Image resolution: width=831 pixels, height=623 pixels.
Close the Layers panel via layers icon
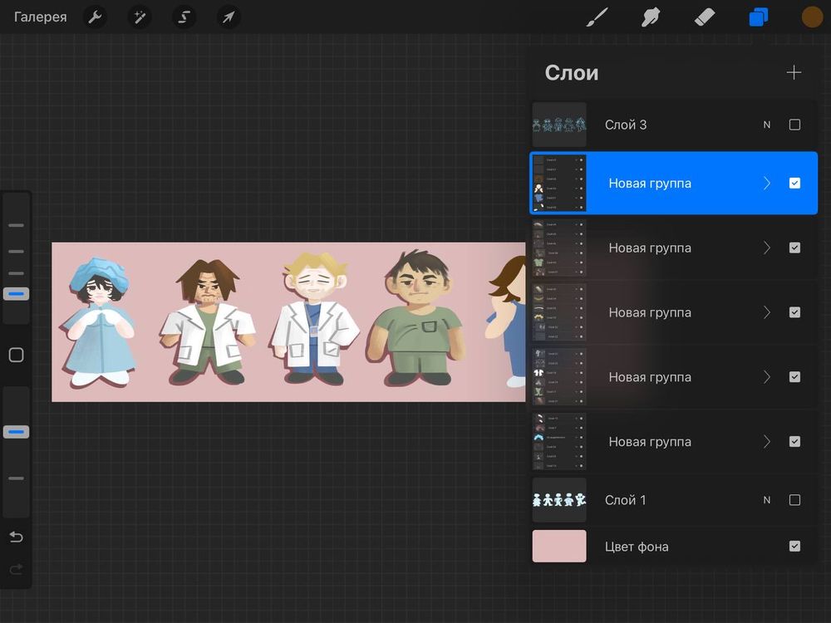(x=759, y=17)
